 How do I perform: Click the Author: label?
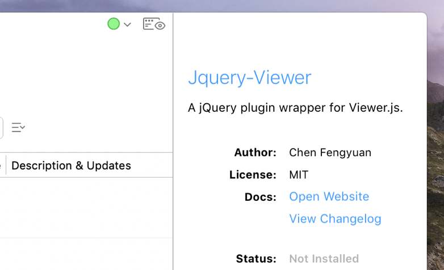point(255,153)
